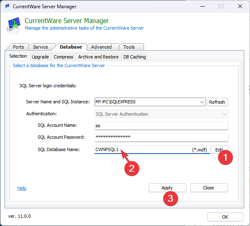Open the Upgrade sub-tab
Image resolution: width=250 pixels, height=226 pixels.
(40, 57)
